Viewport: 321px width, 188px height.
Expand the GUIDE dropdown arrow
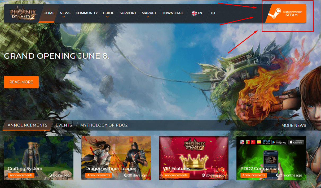pos(107,17)
